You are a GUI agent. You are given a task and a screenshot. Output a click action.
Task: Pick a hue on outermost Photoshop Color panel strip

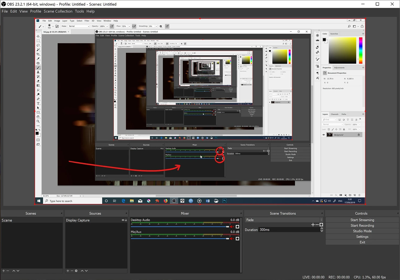(361, 50)
